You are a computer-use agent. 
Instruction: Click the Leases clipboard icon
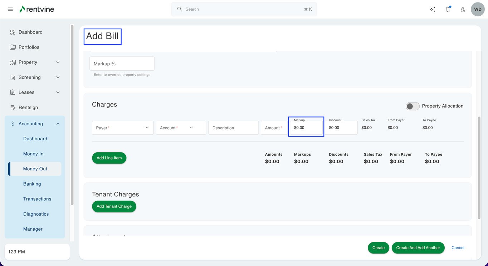click(13, 92)
